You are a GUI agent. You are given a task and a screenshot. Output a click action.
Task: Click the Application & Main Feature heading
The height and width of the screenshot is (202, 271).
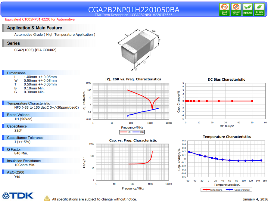[34, 28]
